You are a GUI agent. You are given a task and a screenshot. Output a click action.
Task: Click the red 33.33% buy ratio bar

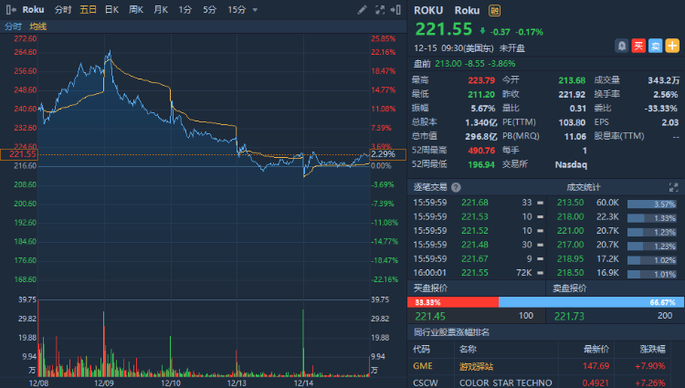453,302
